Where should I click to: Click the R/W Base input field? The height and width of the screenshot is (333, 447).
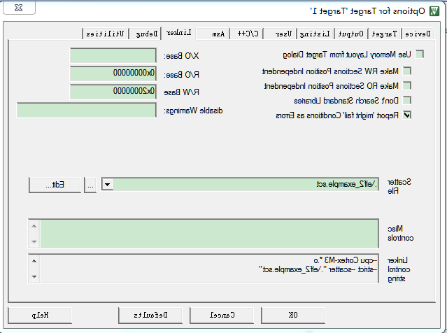point(113,91)
